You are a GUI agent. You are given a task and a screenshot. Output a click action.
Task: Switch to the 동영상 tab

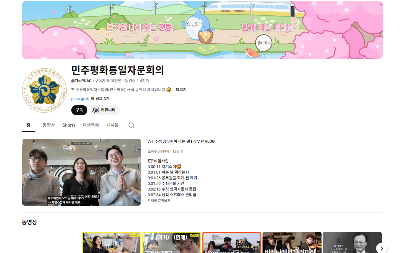pos(49,125)
